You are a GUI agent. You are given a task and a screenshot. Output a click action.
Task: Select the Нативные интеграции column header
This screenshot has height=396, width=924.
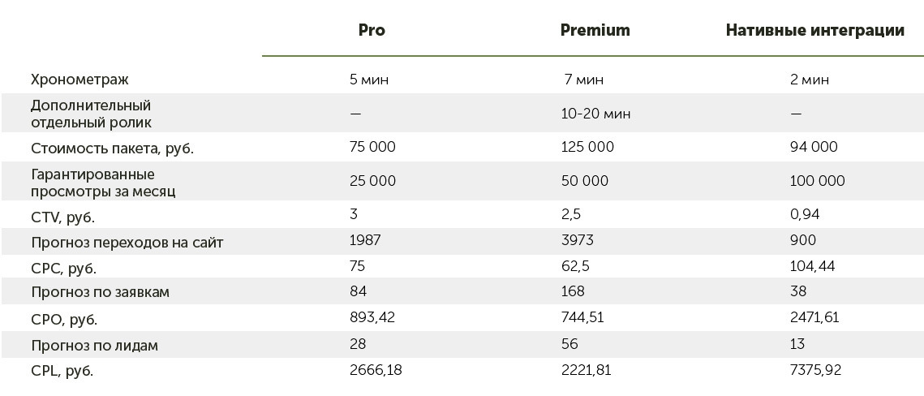(814, 31)
